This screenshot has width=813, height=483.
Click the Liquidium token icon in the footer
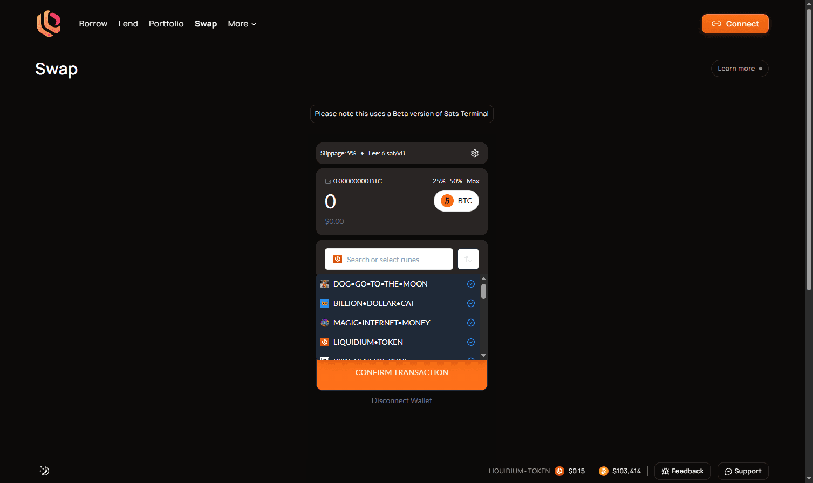click(x=559, y=471)
